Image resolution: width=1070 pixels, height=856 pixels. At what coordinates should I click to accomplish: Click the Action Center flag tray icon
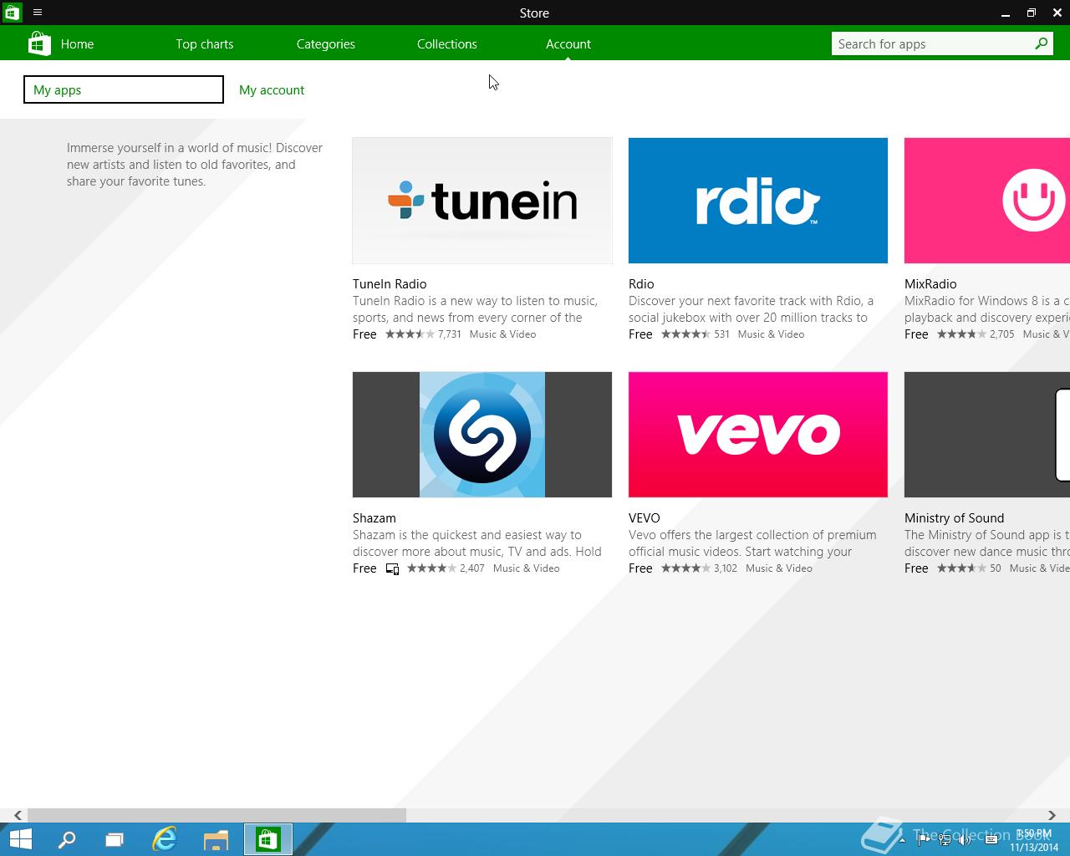925,840
